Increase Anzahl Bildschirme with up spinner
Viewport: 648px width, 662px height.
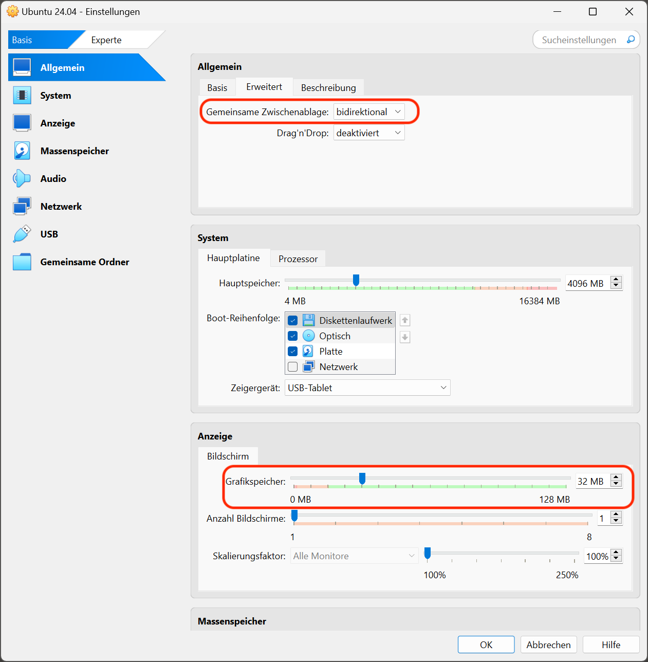tap(616, 514)
